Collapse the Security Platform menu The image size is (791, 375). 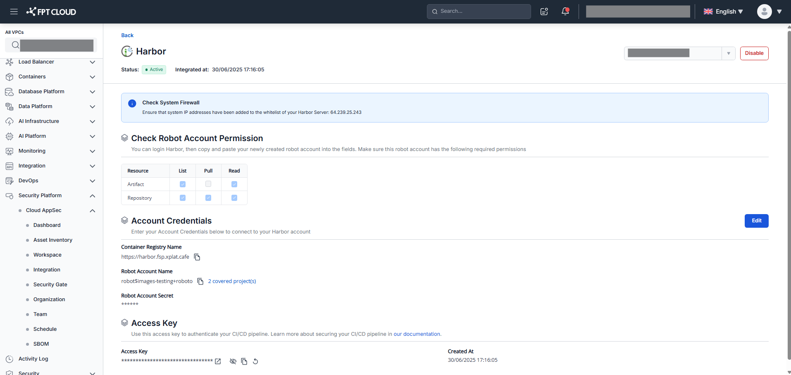click(x=93, y=196)
